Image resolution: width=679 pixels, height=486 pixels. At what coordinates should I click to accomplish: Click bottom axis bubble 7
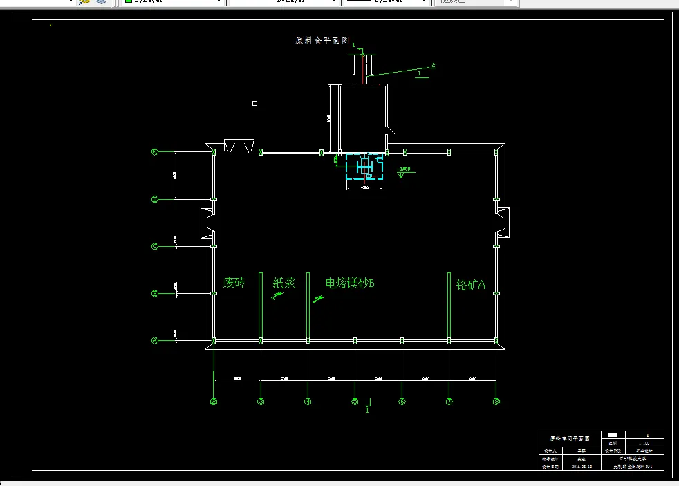coord(449,402)
